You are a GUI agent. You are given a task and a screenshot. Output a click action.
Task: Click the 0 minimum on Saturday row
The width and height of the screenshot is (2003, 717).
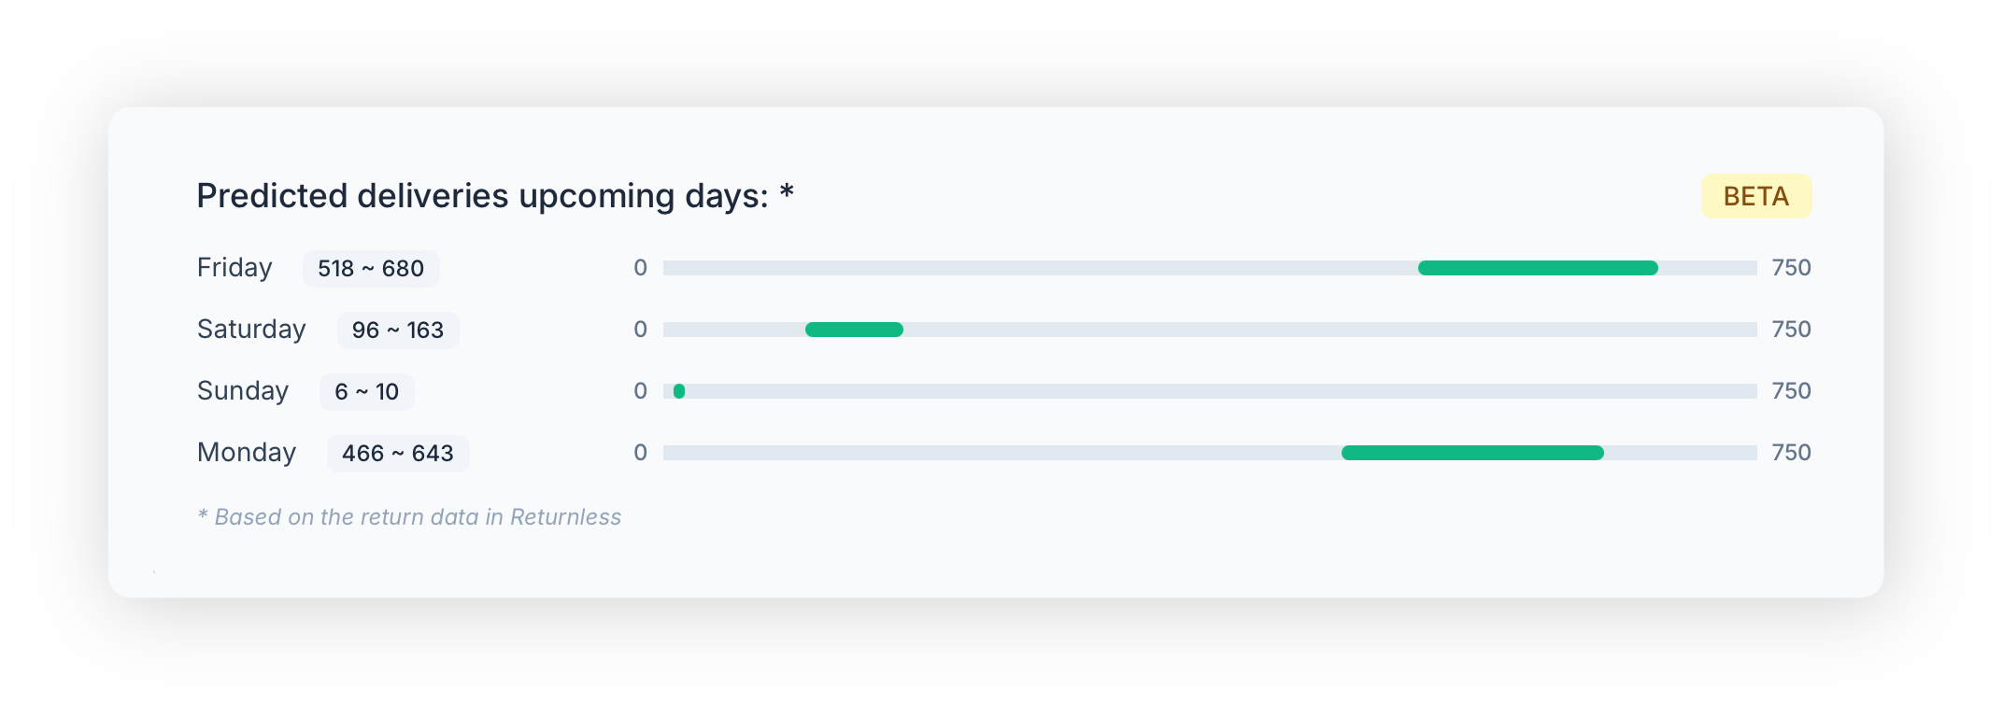(x=640, y=330)
